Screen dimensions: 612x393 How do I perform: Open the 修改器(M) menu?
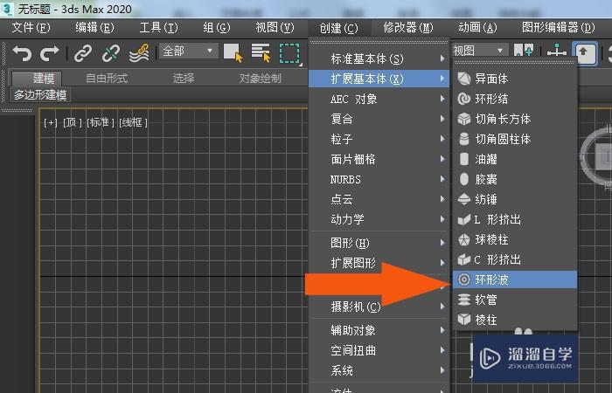coord(408,28)
